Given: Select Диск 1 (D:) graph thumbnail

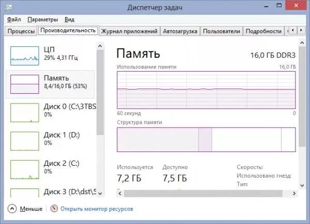Looking at the screenshot, I should pos(25,141).
